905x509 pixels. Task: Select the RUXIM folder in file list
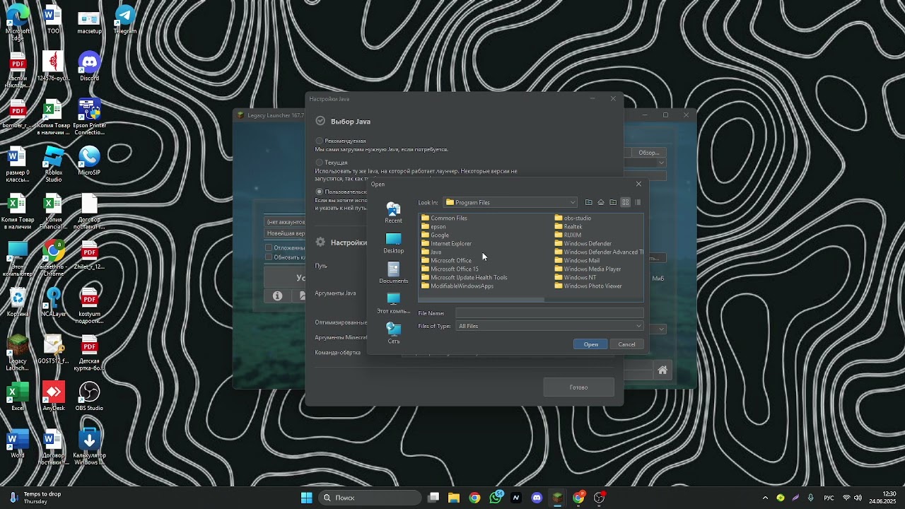pyautogui.click(x=568, y=235)
